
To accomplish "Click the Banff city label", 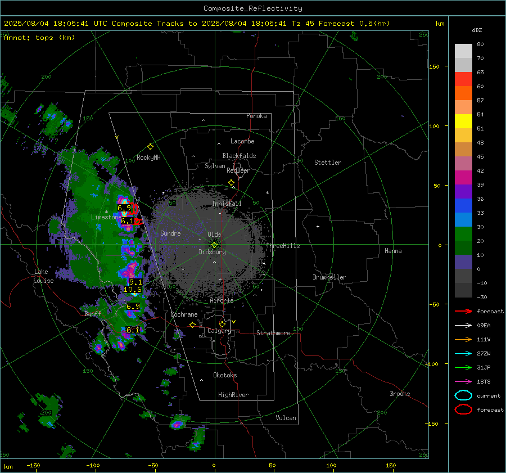I will tap(93, 314).
